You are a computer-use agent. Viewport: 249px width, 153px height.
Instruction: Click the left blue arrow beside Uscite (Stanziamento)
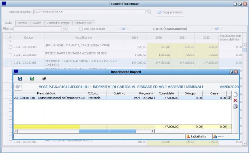tap(123, 29)
